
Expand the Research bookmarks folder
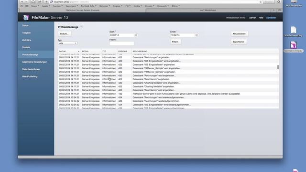pyautogui.click(x=163, y=6)
